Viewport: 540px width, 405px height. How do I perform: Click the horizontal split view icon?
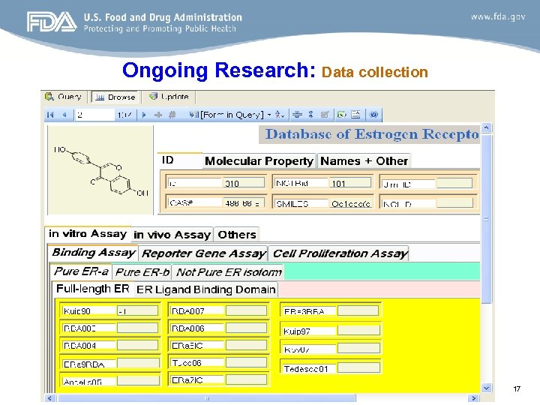[x=297, y=115]
